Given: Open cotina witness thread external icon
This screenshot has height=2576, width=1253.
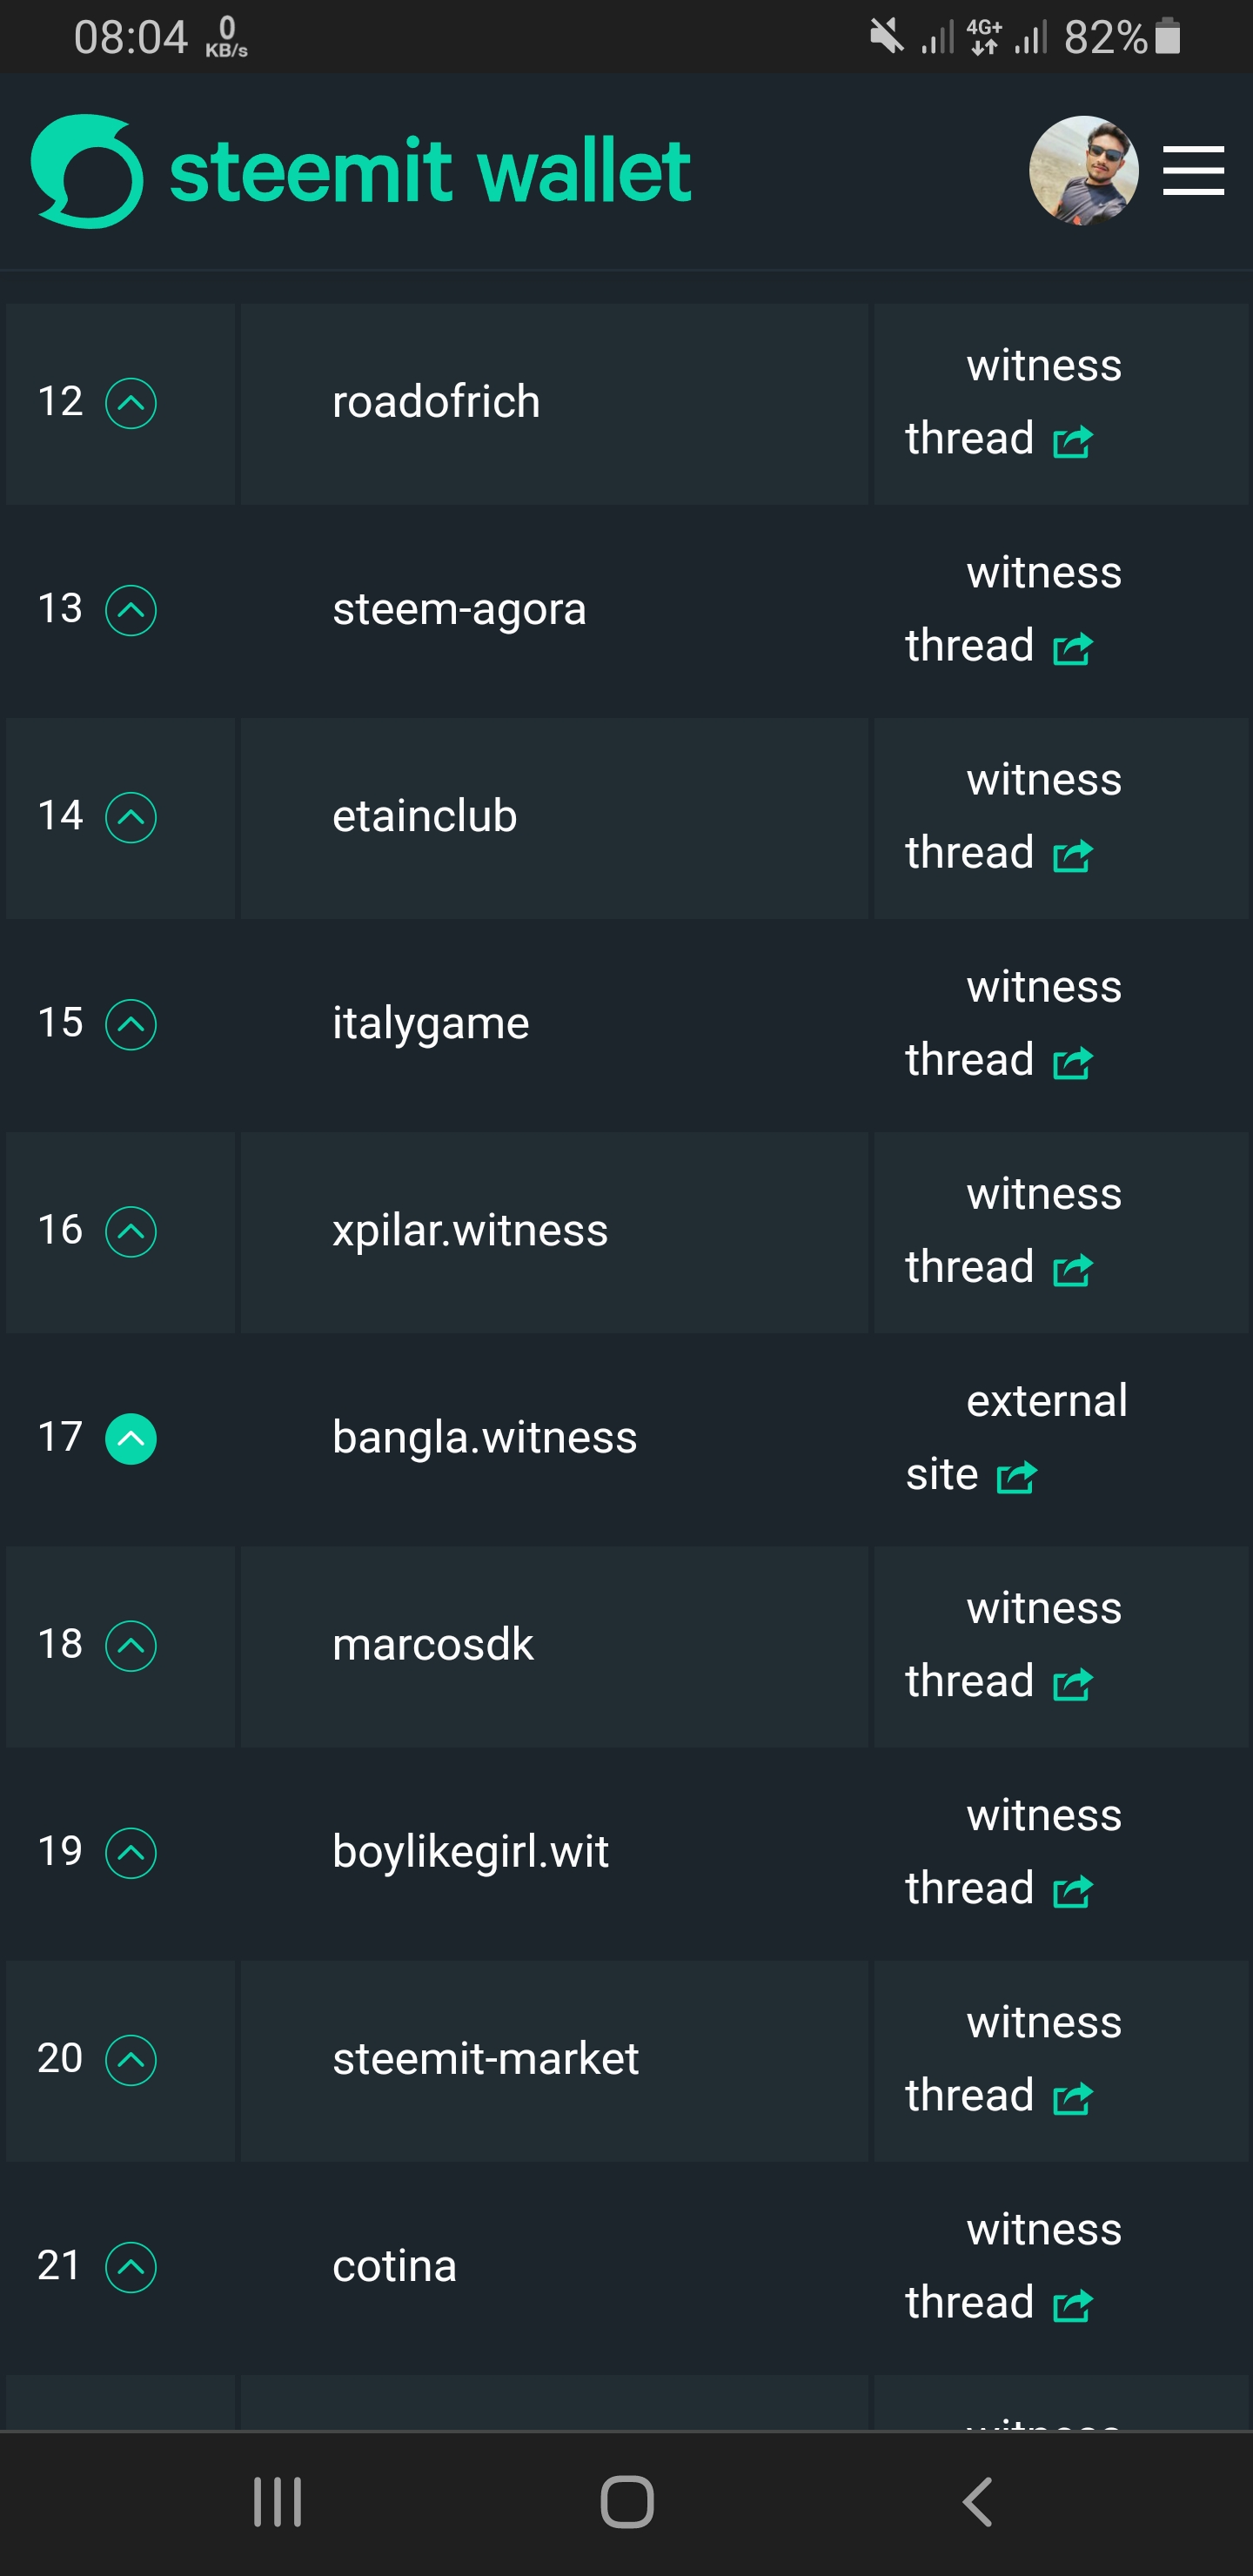Looking at the screenshot, I should click(x=1073, y=2304).
